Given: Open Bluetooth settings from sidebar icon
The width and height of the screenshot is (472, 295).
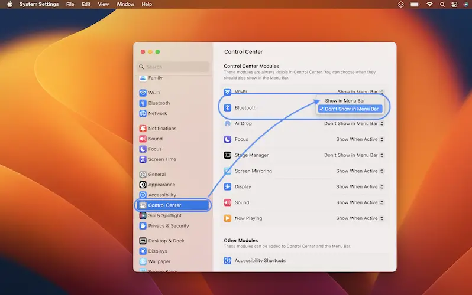Looking at the screenshot, I should click(x=143, y=103).
